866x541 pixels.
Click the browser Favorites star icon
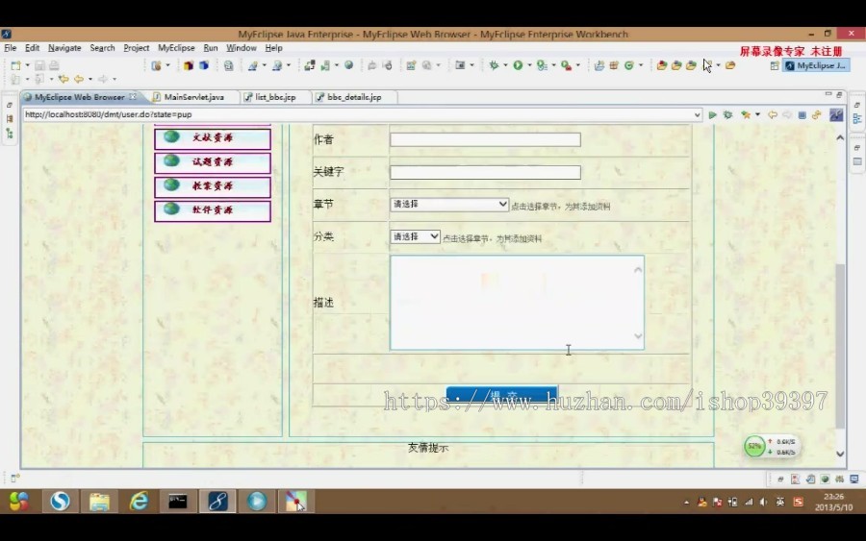click(x=746, y=114)
